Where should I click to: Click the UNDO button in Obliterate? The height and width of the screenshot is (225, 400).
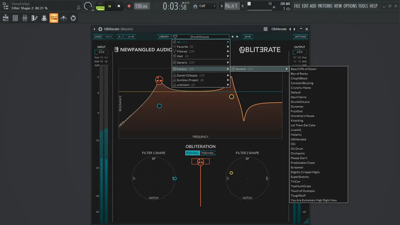[98, 37]
